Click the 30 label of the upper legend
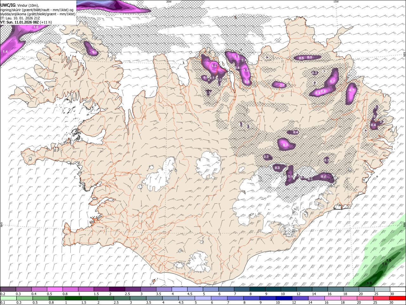Viewport: 406px width, 305px height. (x=392, y=294)
